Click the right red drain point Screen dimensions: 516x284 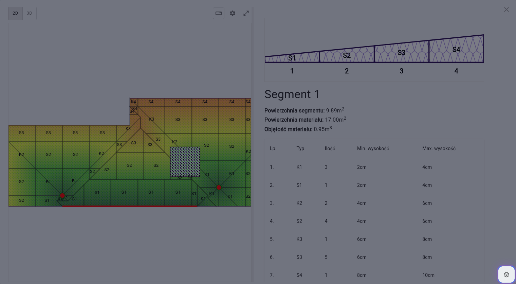click(219, 188)
